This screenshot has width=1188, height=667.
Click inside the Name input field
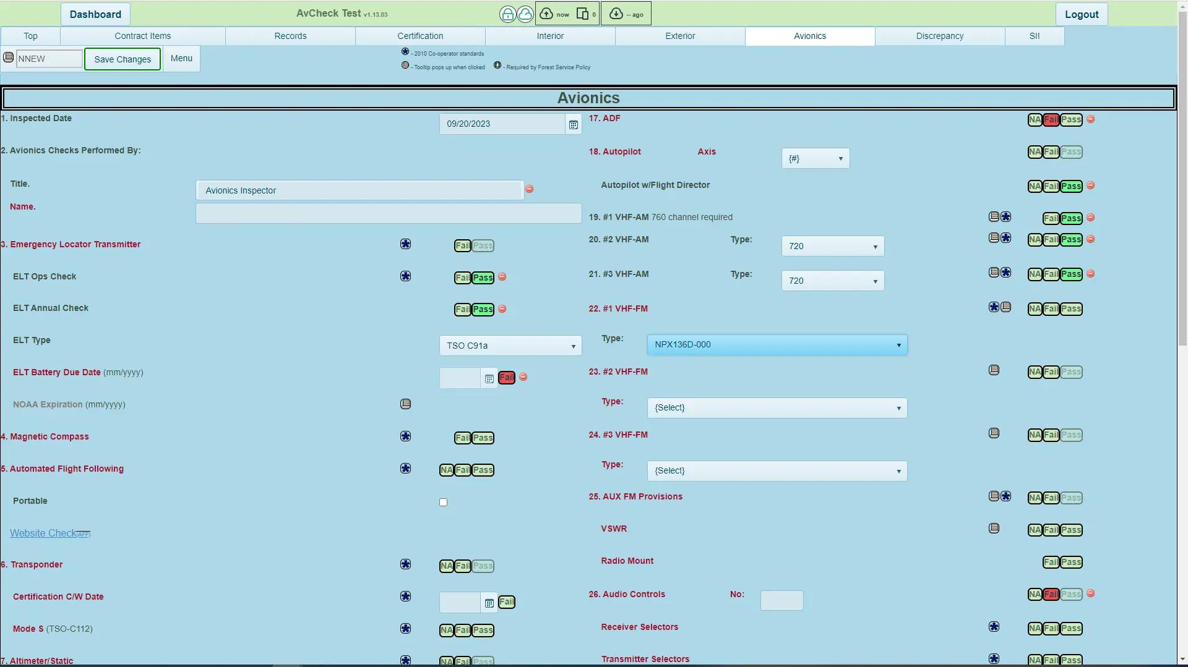(x=387, y=213)
